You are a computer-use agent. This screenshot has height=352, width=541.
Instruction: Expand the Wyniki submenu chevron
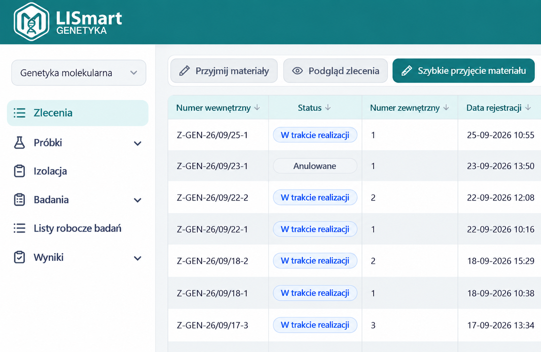point(138,258)
